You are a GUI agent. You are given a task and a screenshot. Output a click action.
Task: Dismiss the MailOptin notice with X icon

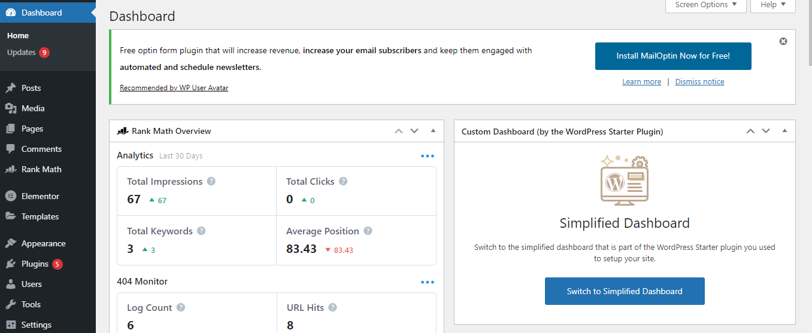click(783, 41)
